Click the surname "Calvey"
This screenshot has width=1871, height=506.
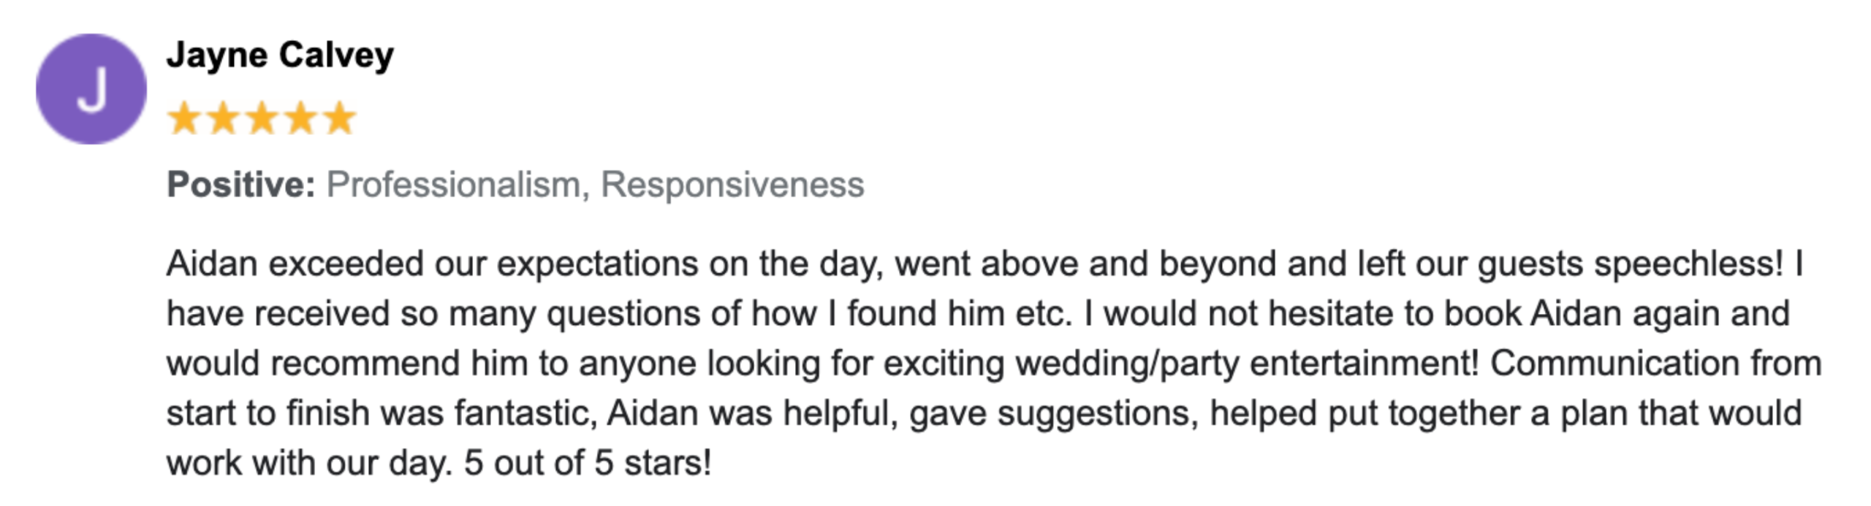click(336, 55)
